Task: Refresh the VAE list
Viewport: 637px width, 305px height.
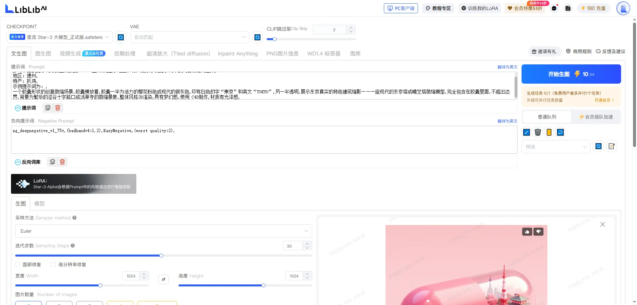Action: click(x=257, y=37)
